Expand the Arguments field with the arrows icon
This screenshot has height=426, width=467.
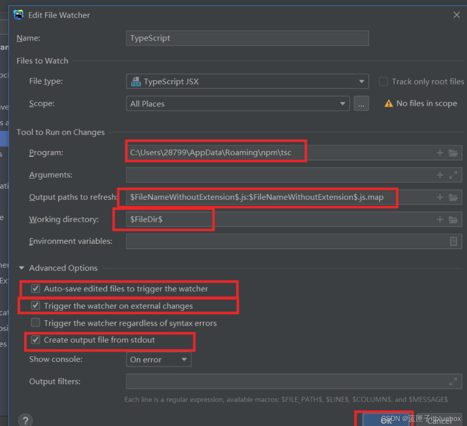tap(453, 175)
